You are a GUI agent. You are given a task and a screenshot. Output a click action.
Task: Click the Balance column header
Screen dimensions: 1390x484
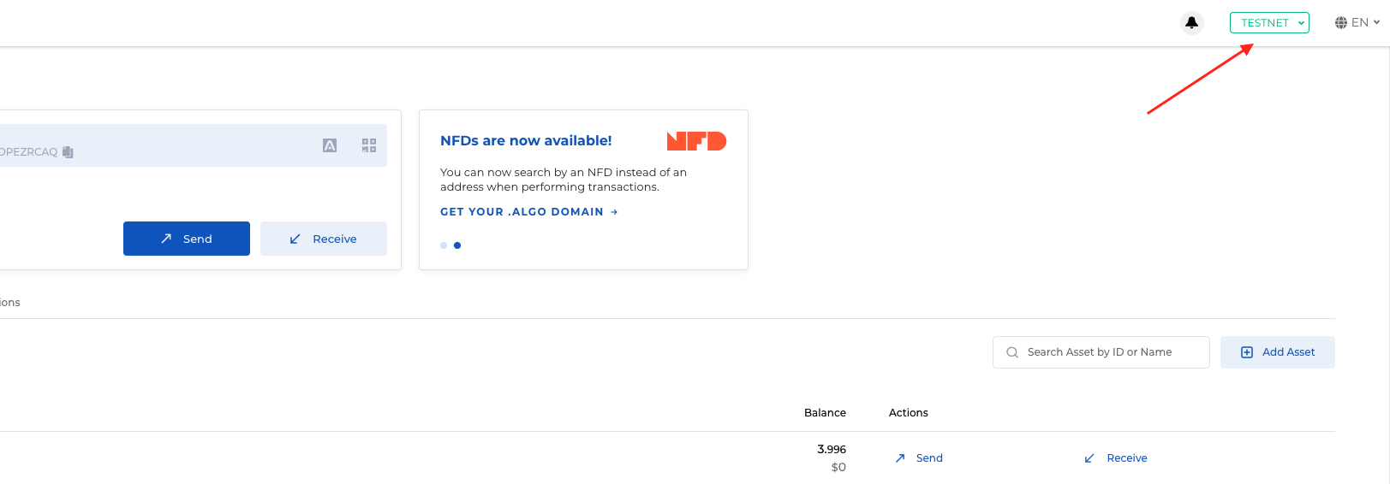point(825,413)
